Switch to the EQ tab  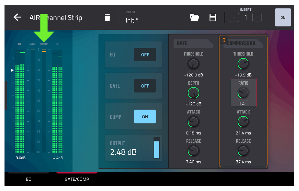29,179
